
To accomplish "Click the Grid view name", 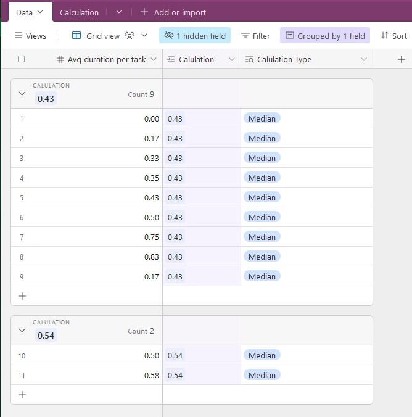I will (103, 36).
